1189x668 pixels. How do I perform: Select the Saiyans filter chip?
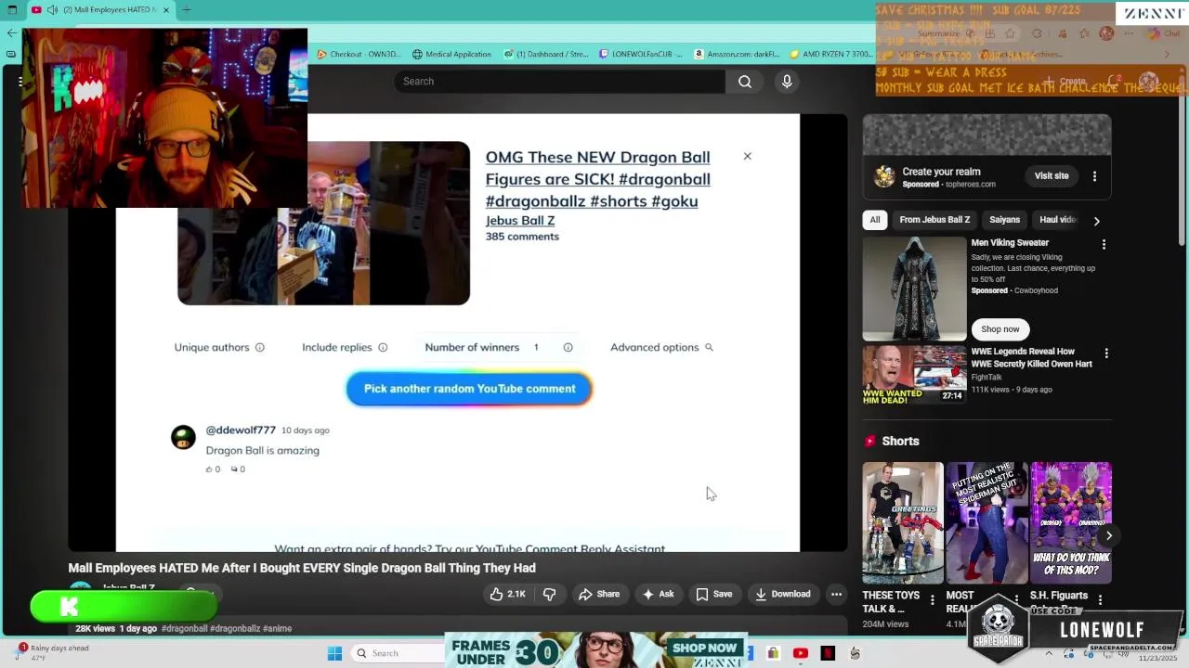pyautogui.click(x=1004, y=220)
